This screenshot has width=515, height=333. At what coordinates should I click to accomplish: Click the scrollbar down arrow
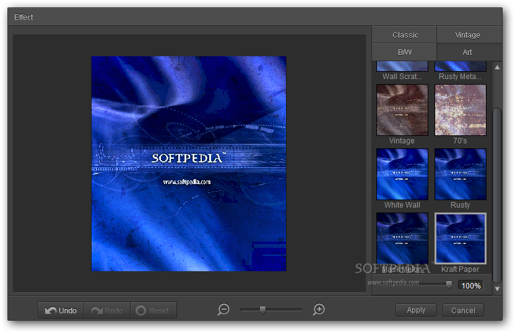tap(497, 289)
